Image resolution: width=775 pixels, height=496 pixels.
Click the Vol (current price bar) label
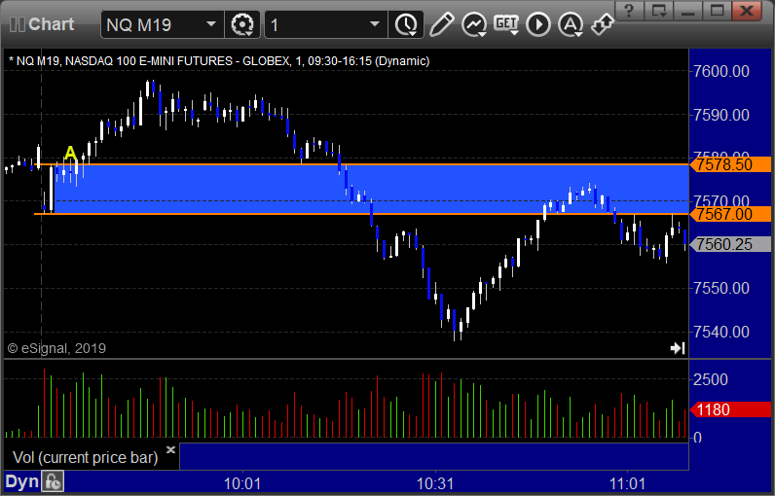[x=85, y=457]
